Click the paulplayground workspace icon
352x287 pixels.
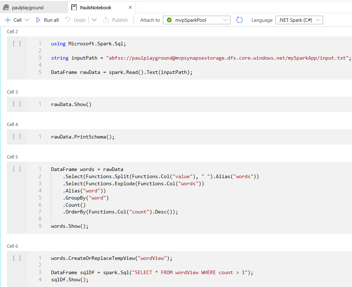coord(6,7)
